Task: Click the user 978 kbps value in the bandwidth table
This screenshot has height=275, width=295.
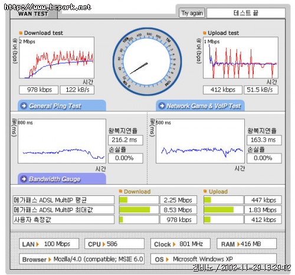Action: pos(178,220)
